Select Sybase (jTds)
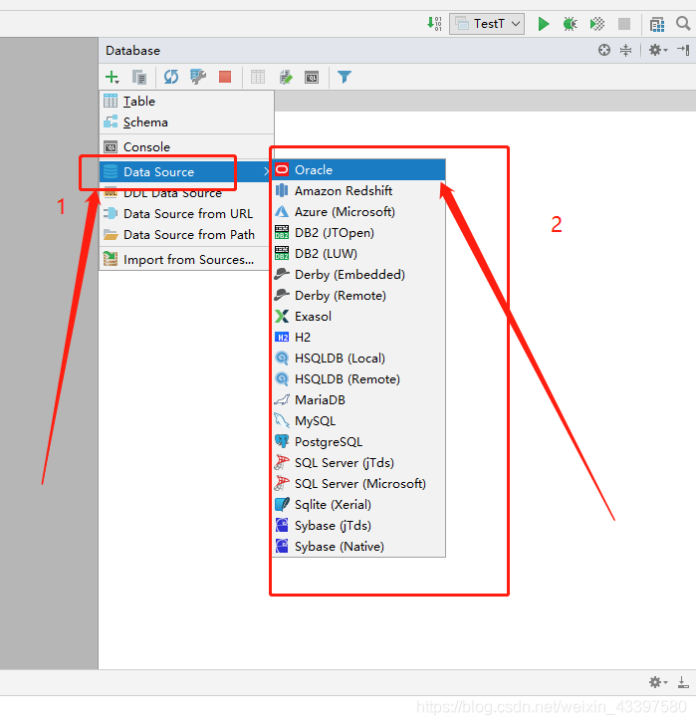 coord(359,525)
